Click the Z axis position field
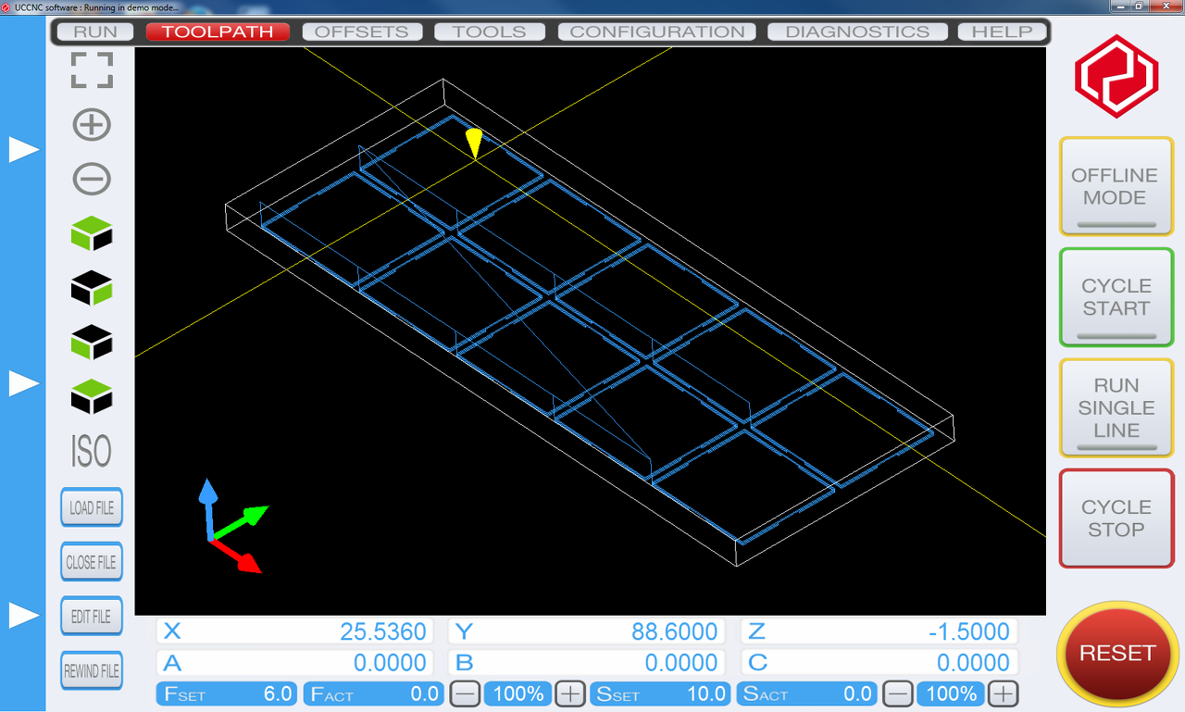The height and width of the screenshot is (712, 1185). [878, 631]
